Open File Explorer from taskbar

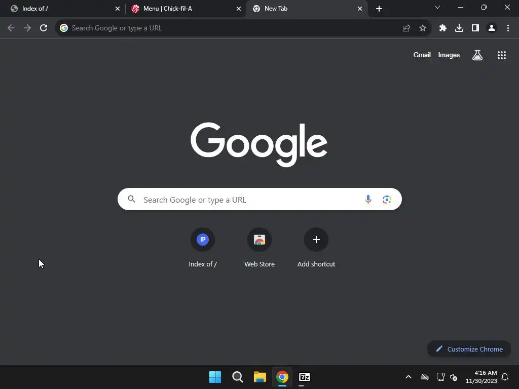pos(260,377)
